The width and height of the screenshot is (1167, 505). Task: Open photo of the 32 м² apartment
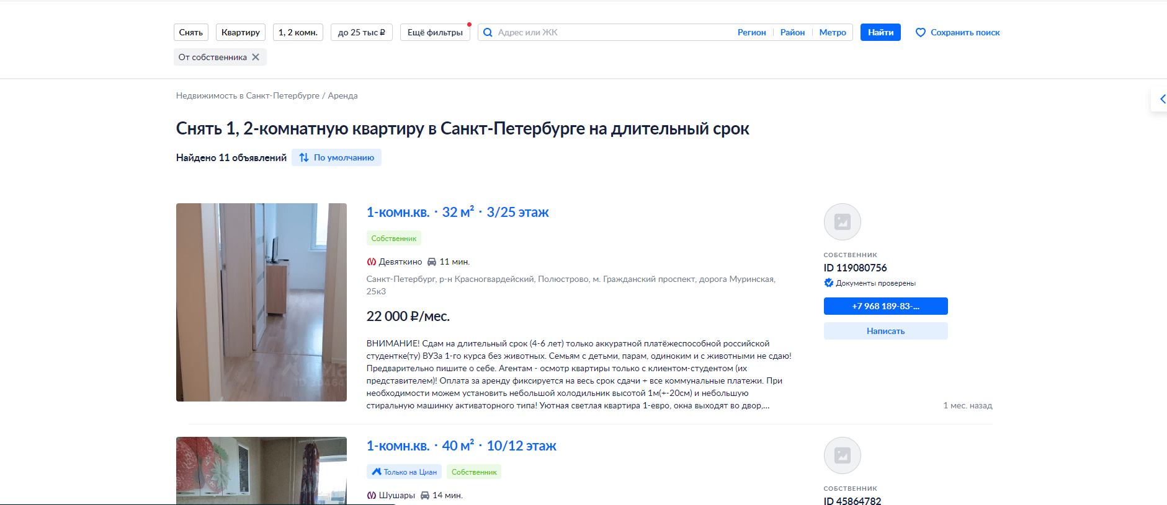(261, 302)
